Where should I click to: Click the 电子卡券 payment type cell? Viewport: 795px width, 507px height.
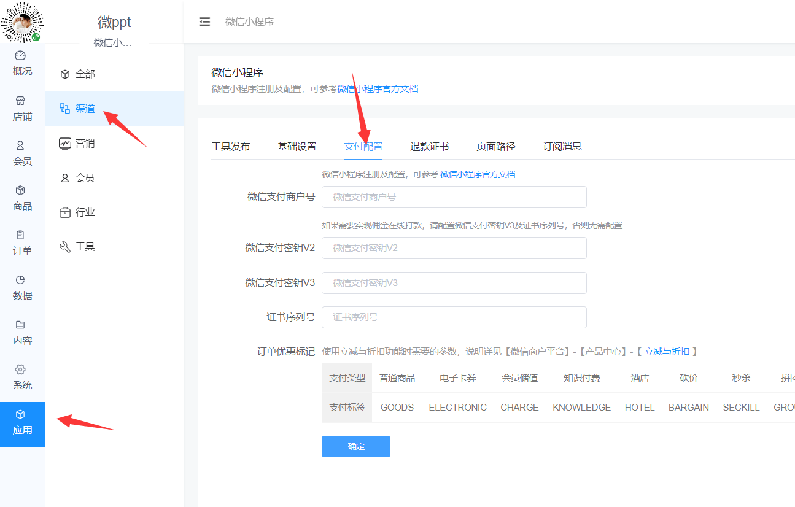pyautogui.click(x=458, y=378)
